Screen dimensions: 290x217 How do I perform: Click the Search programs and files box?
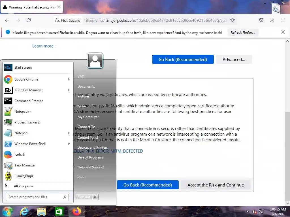click(37, 197)
